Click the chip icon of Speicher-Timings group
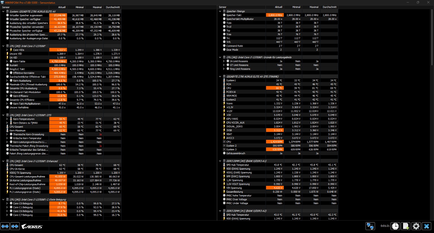The height and width of the screenshot is (233, 434). pyautogui.click(x=224, y=11)
